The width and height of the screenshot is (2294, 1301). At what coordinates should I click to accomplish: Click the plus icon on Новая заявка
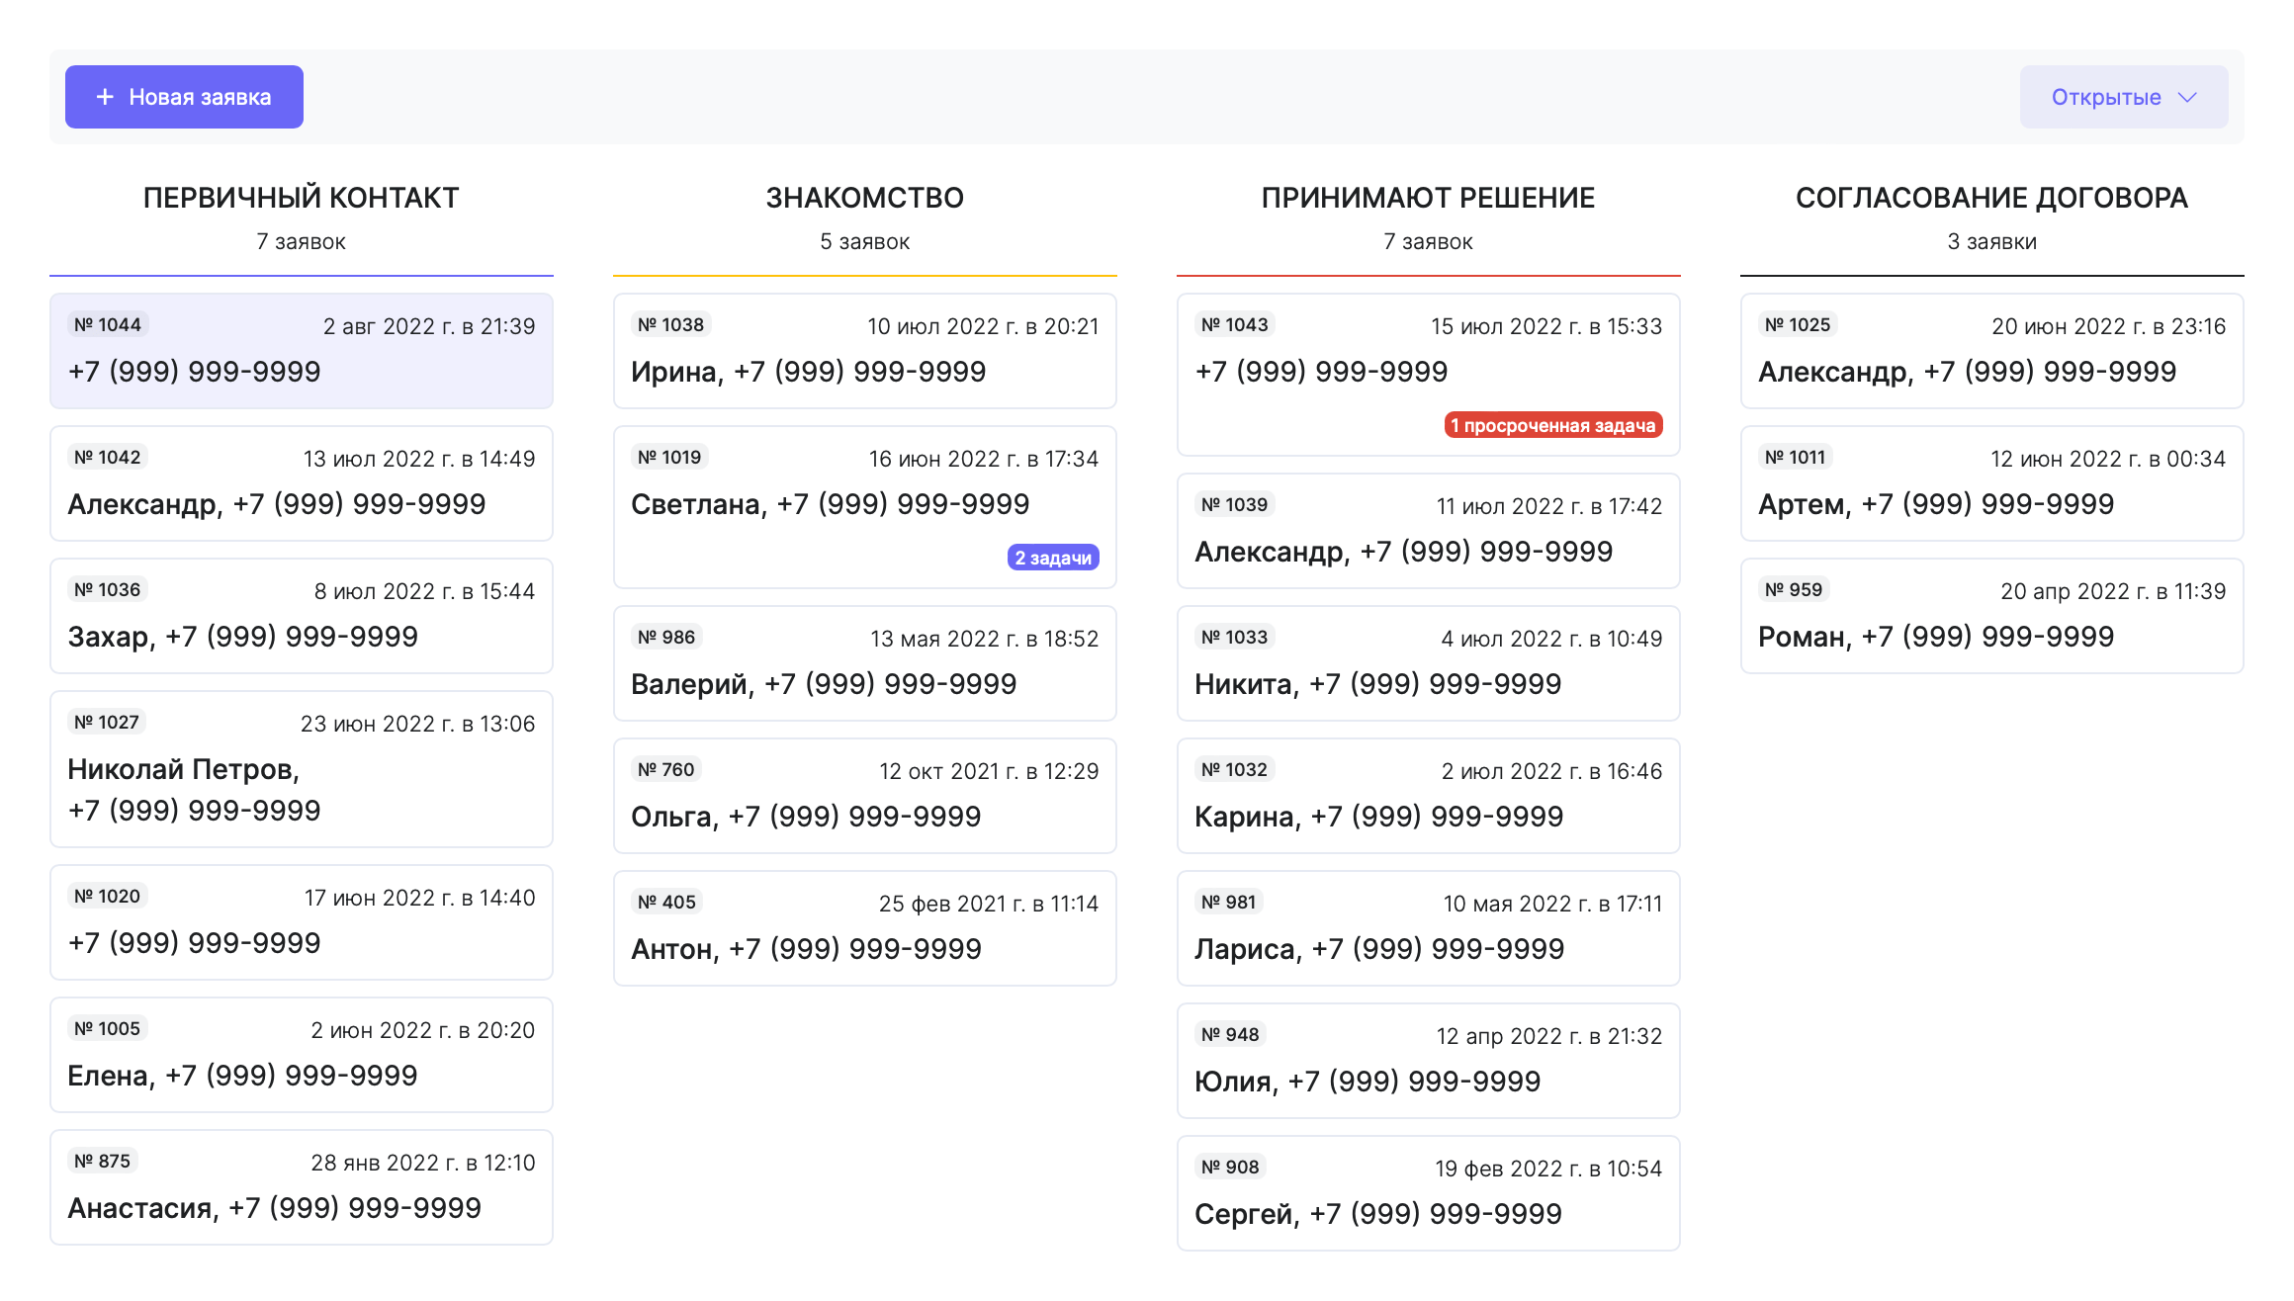coord(105,97)
